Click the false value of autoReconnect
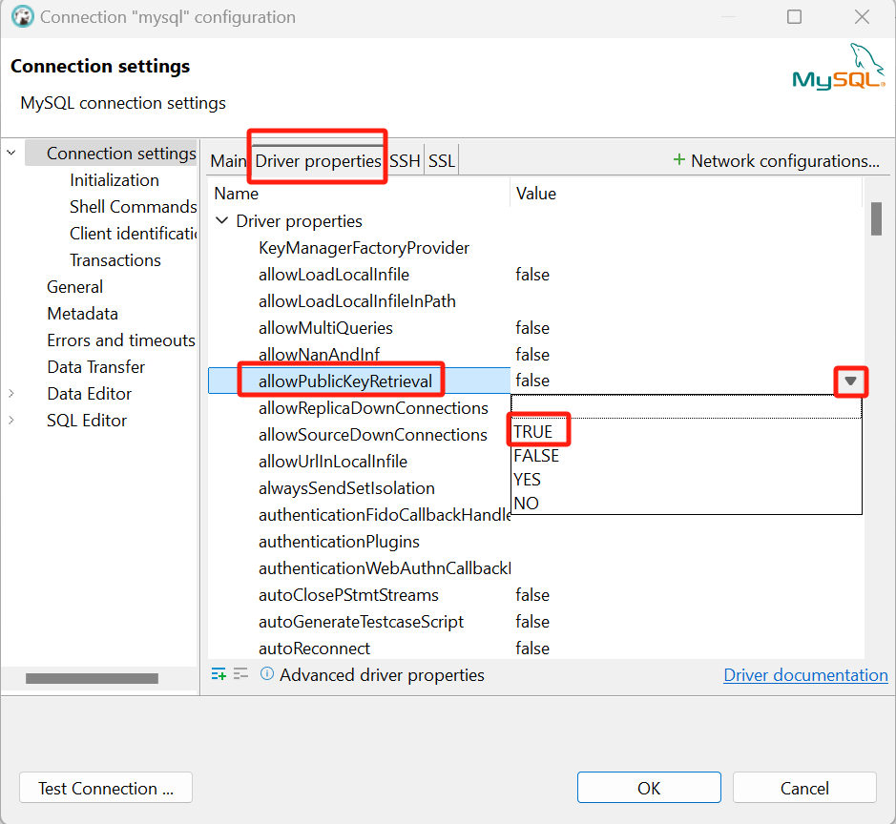 tap(532, 649)
